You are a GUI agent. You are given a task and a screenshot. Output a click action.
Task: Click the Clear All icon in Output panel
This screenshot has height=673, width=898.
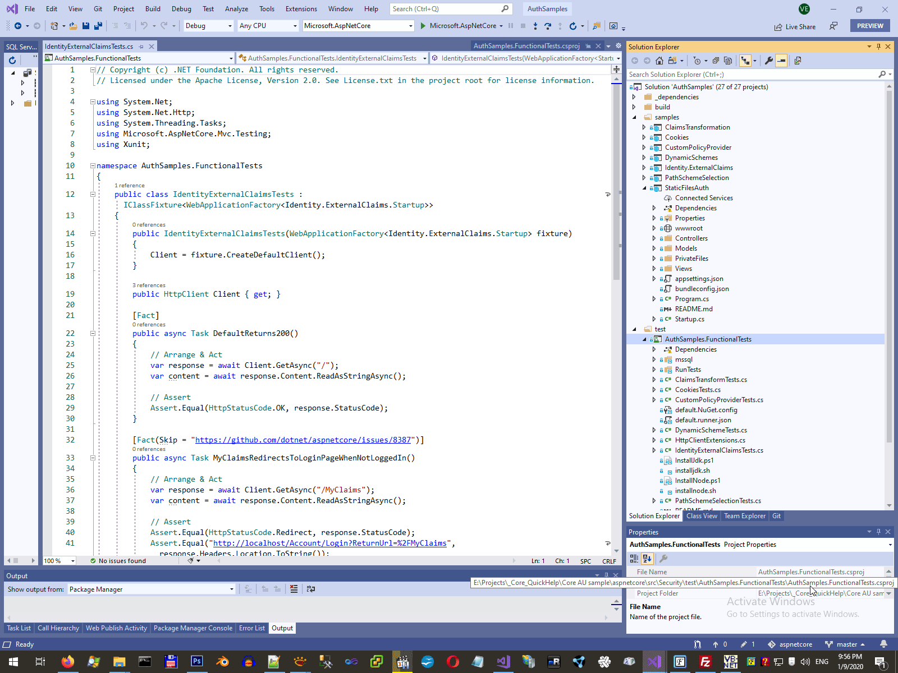click(294, 589)
